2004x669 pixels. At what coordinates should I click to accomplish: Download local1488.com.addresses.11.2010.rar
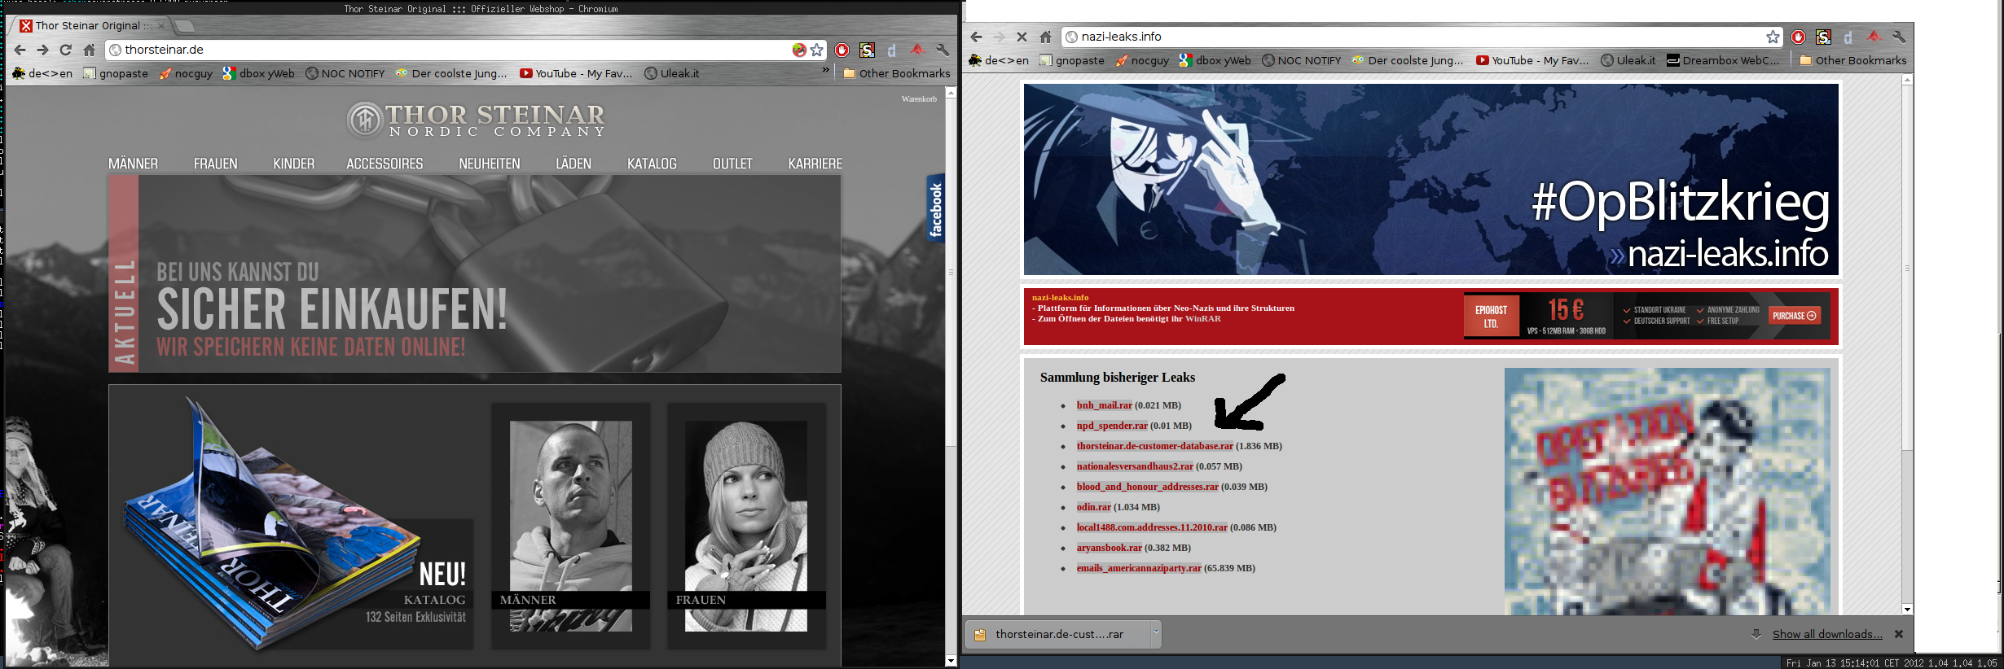click(x=1152, y=527)
